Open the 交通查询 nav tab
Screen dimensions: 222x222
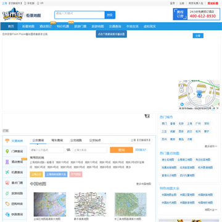point(115,27)
